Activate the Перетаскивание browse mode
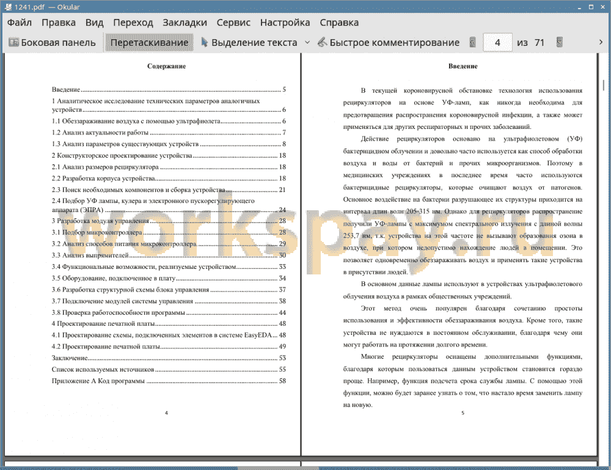Image resolution: width=611 pixels, height=470 pixels. point(149,43)
